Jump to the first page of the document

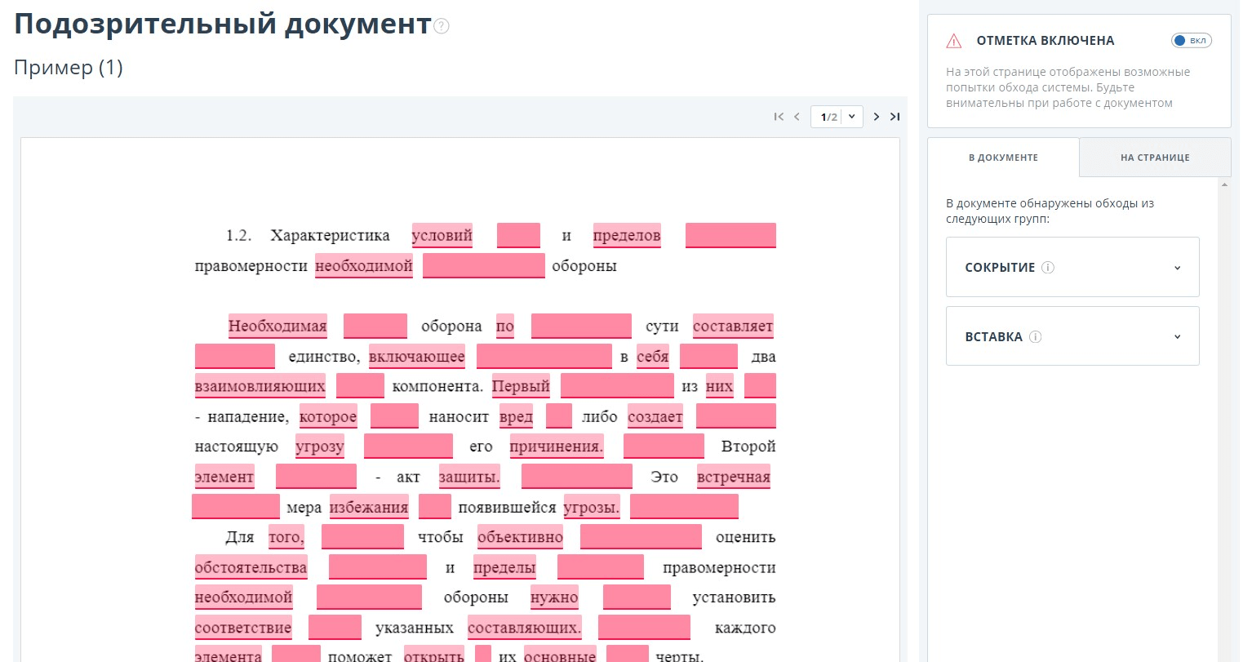[x=779, y=117]
